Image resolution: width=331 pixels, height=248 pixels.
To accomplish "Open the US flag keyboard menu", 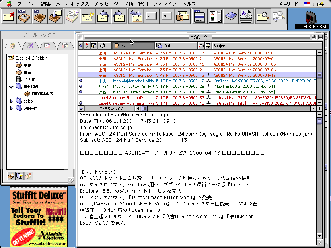I will (307, 4).
